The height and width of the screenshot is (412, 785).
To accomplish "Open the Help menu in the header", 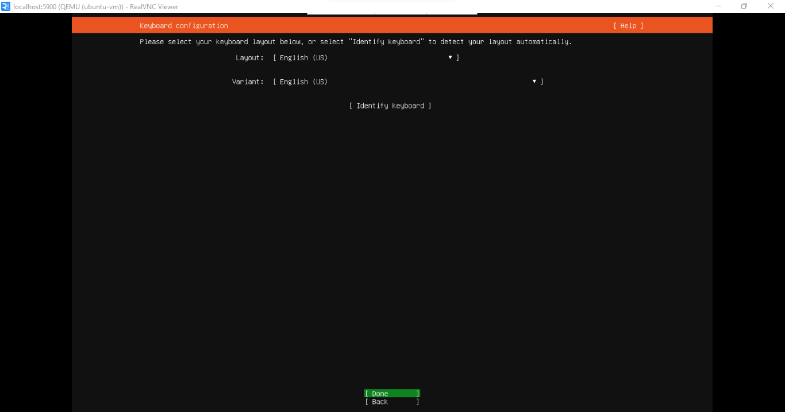I will tap(628, 26).
